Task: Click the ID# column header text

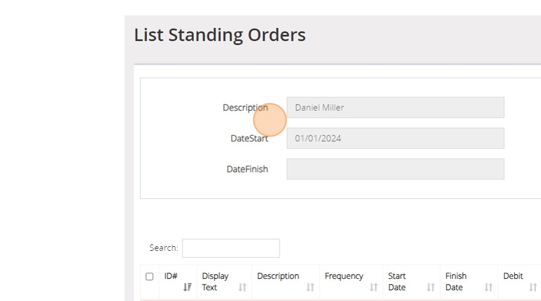Action: (170, 276)
